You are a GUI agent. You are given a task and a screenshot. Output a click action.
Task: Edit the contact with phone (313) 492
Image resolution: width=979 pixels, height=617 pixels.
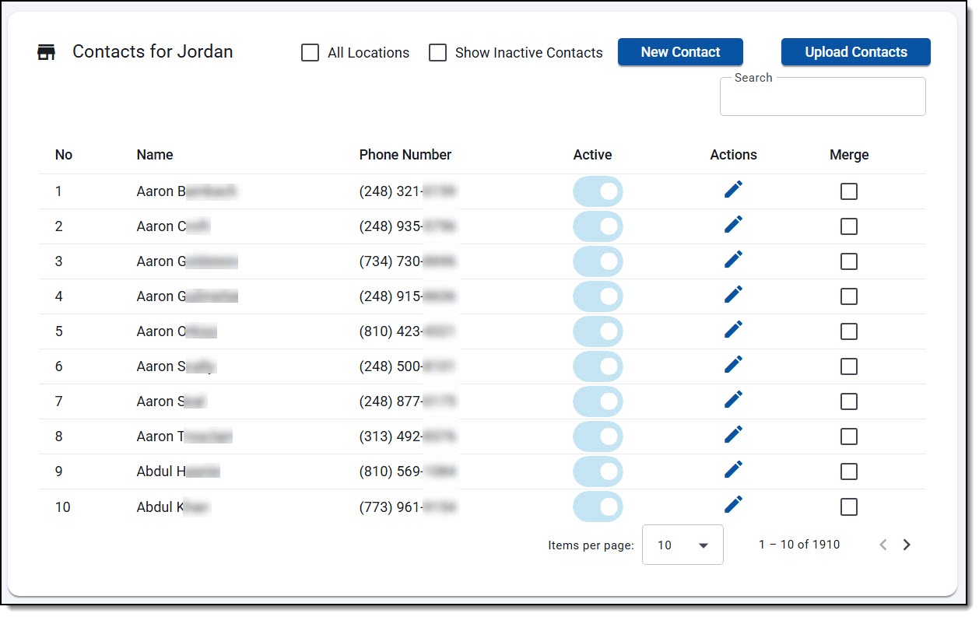tap(733, 434)
